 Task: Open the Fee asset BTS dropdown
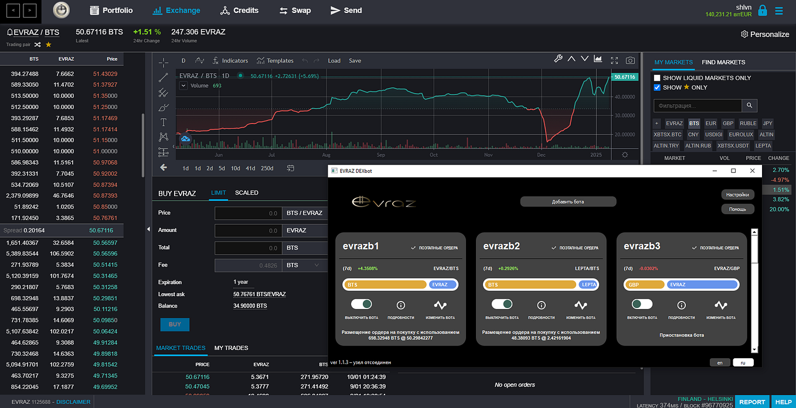tap(304, 265)
